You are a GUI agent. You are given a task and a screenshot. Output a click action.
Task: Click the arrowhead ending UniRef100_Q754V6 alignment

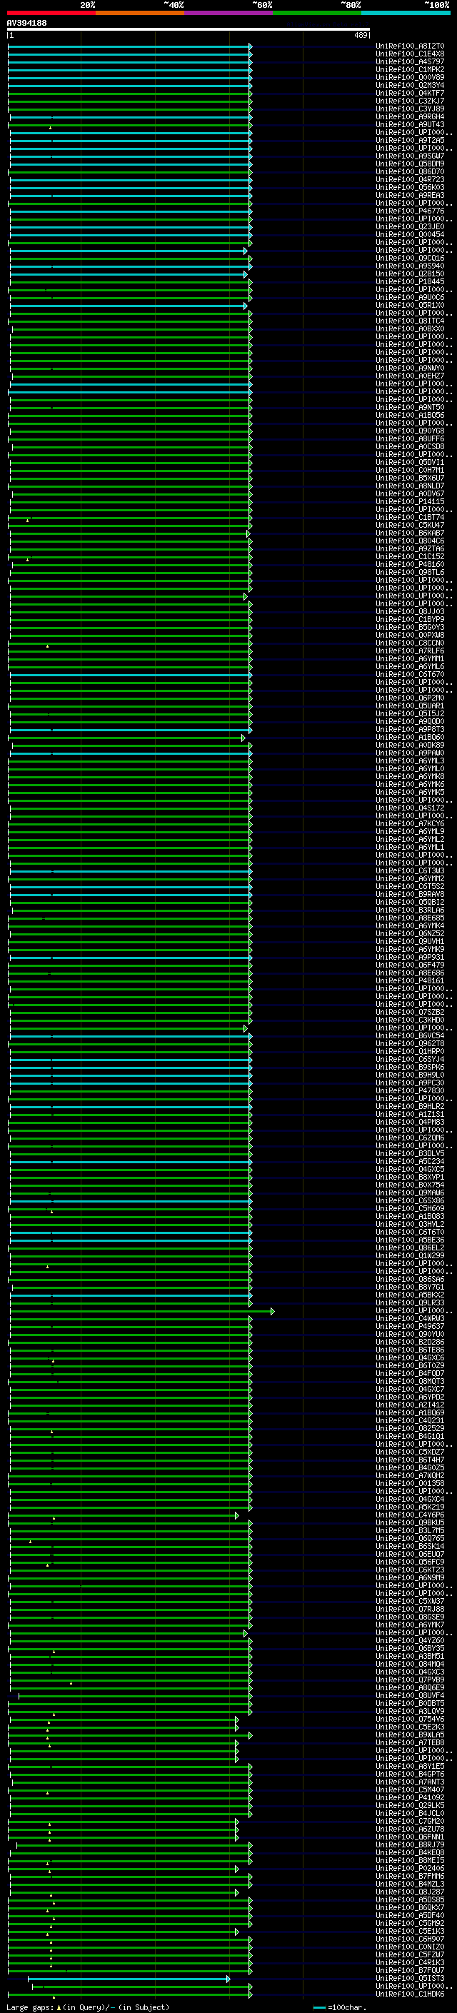point(236,1720)
